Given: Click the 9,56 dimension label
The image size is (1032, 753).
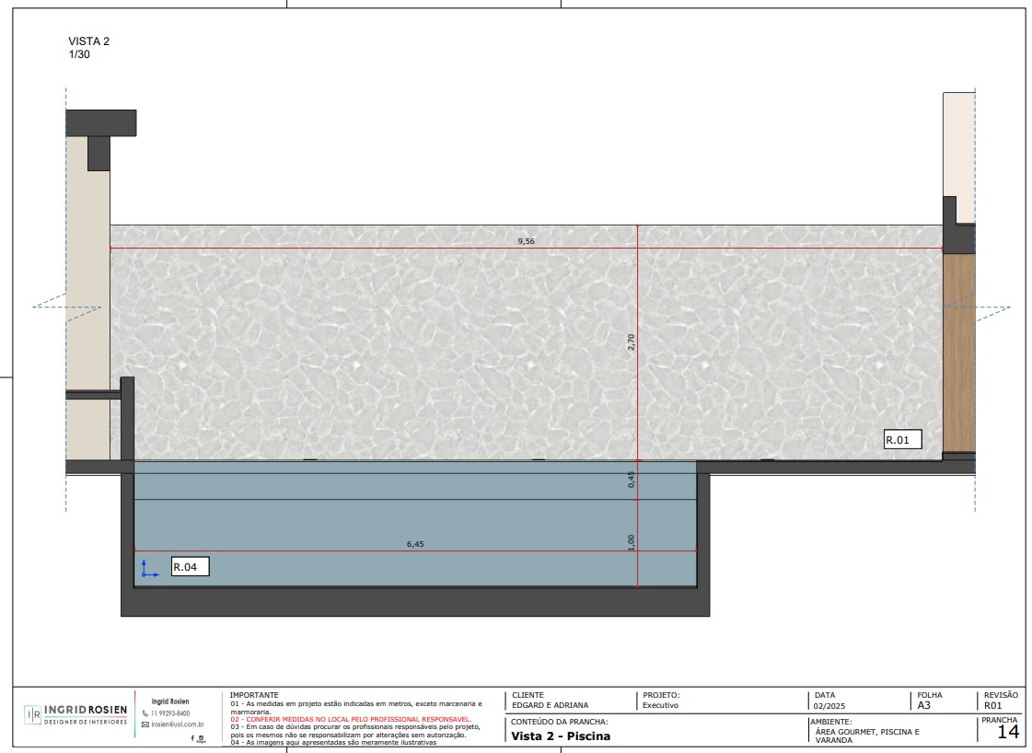Looking at the screenshot, I should click(526, 241).
